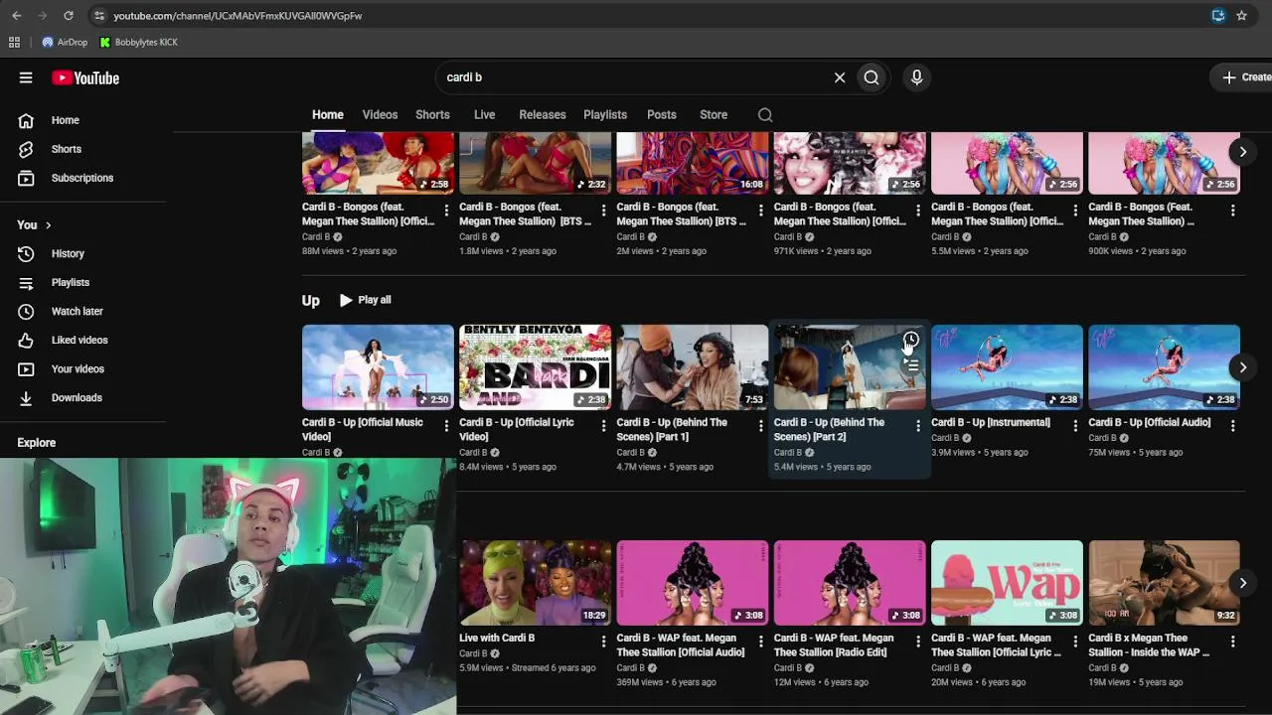Play the pink WAP Lyric Video thumbnail
Image resolution: width=1272 pixels, height=715 pixels.
(1007, 583)
